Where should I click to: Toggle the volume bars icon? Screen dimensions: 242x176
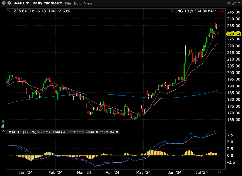pos(3,126)
